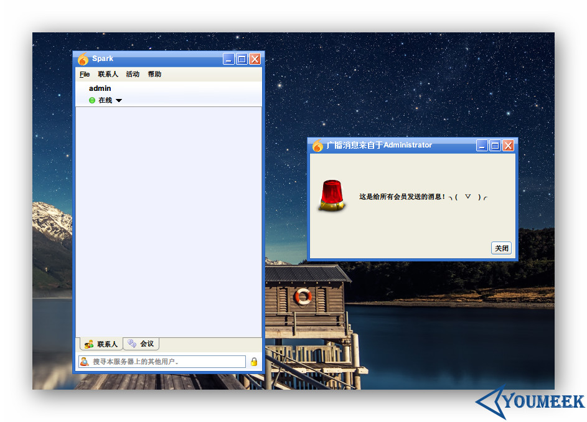Click the user search icon inside the search field
The width and height of the screenshot is (587, 422).
[x=84, y=362]
